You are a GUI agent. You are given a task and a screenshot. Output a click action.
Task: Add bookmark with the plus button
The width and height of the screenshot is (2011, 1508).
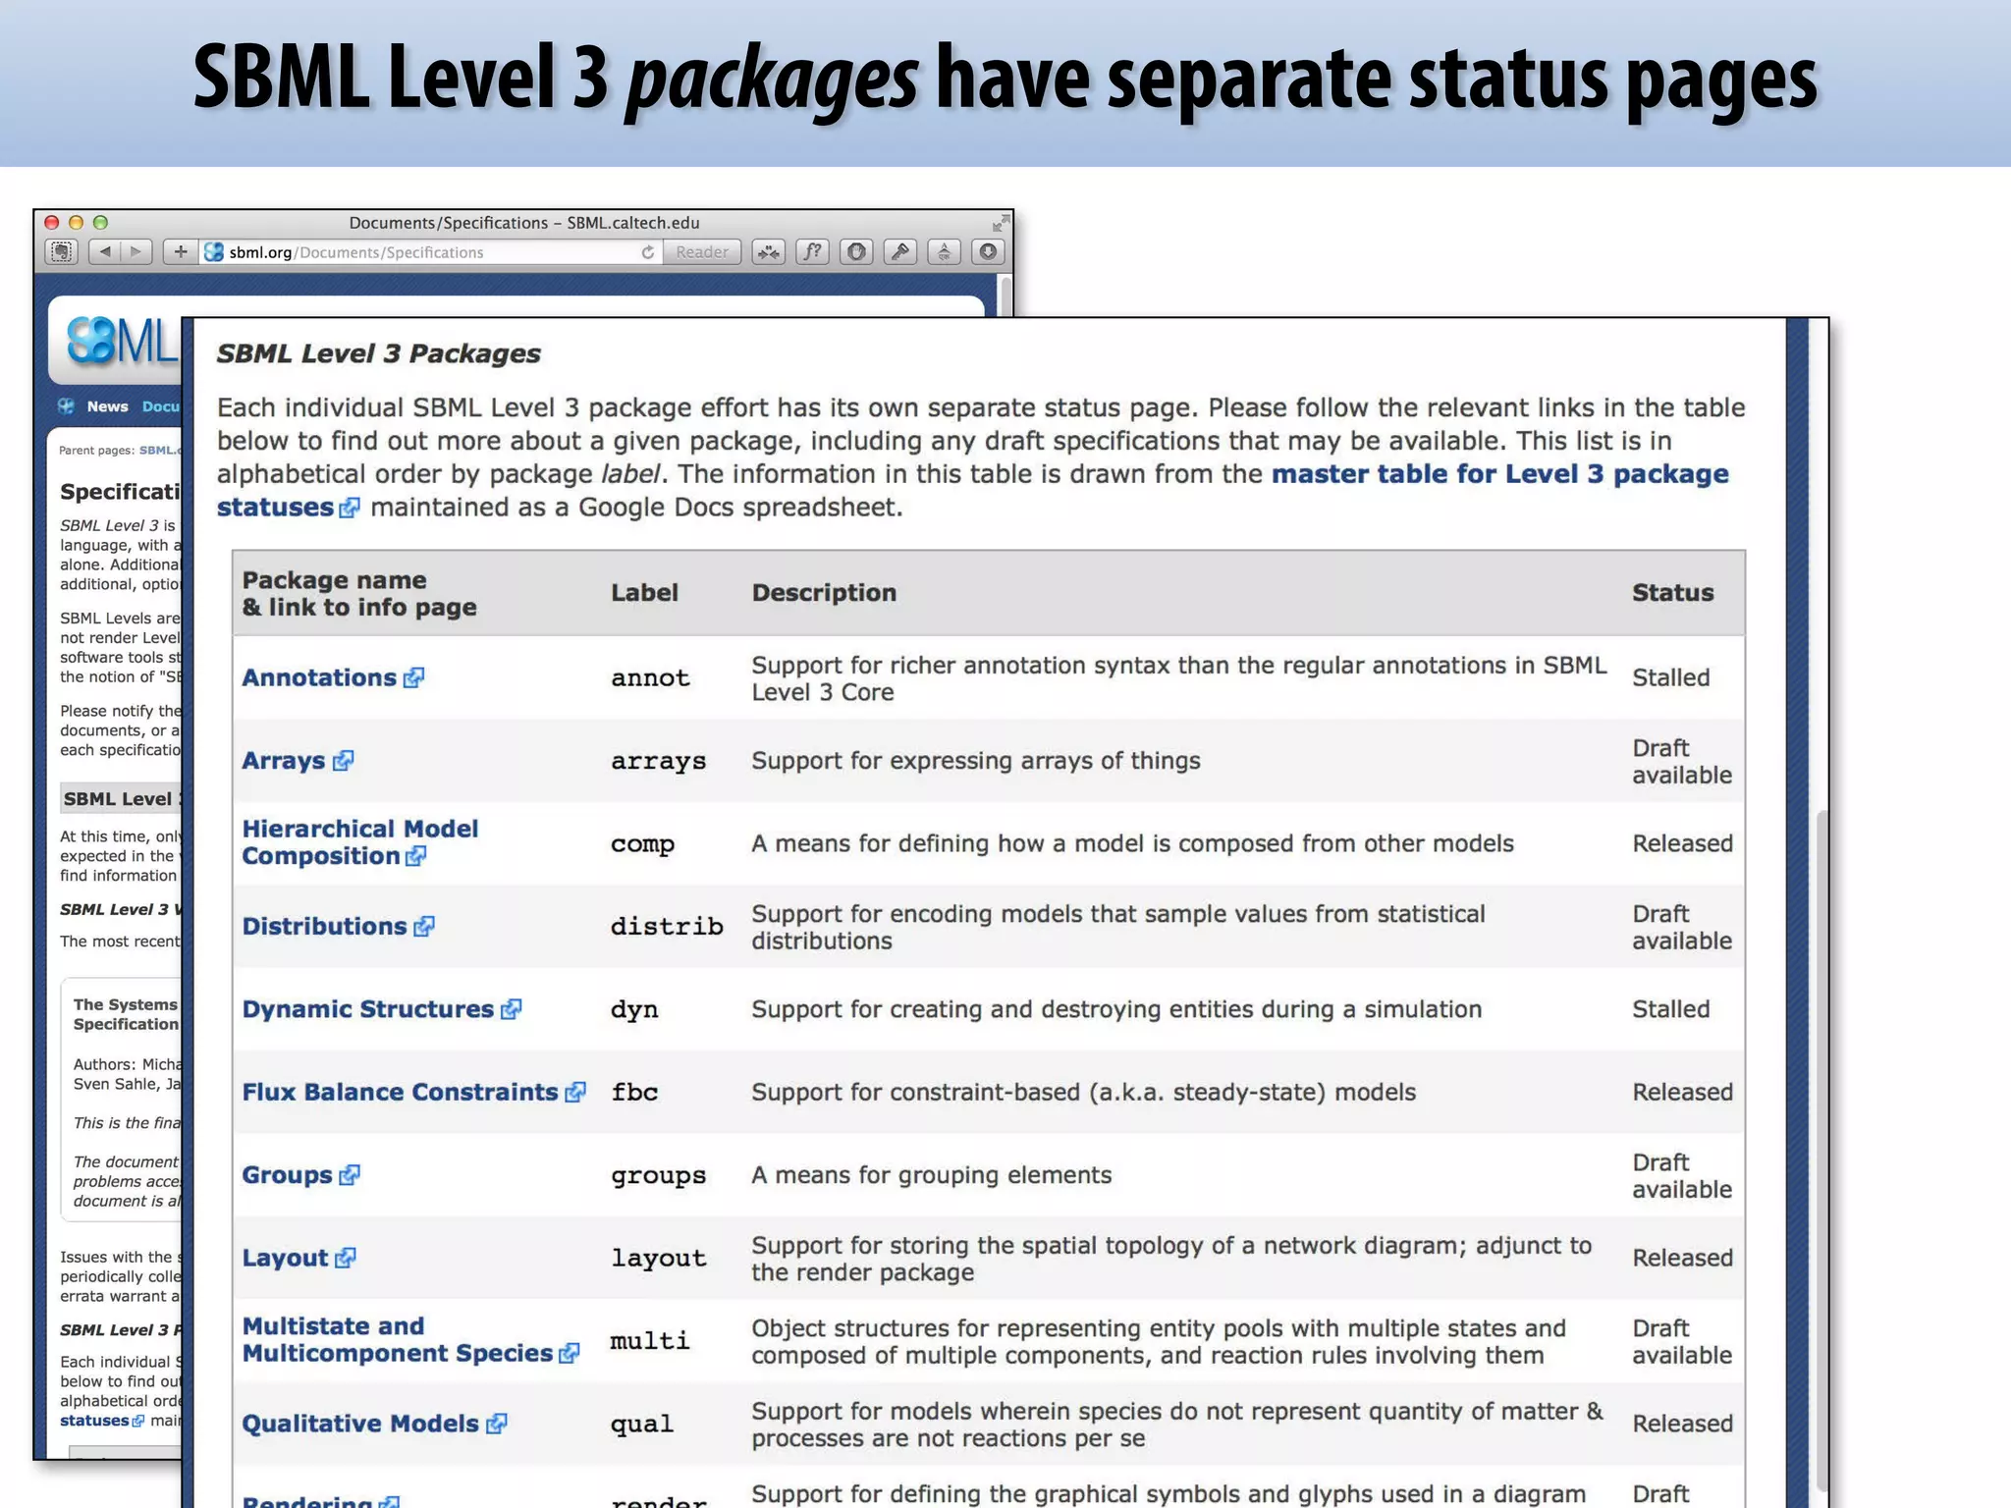pyautogui.click(x=180, y=252)
